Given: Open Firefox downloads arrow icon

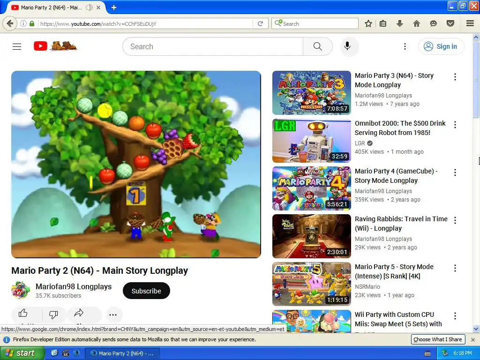Looking at the screenshot, I should click(399, 23).
